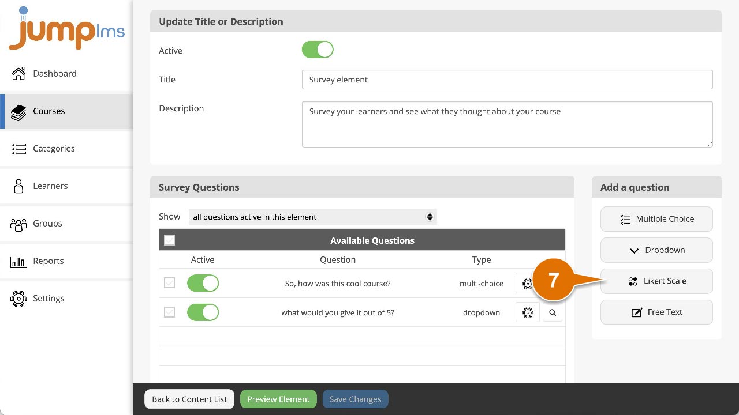739x415 pixels.
Task: Click the Dashboard house icon
Action: pyautogui.click(x=18, y=73)
